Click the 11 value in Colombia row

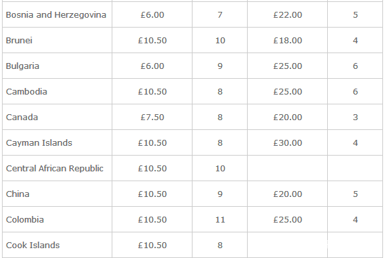click(x=220, y=219)
